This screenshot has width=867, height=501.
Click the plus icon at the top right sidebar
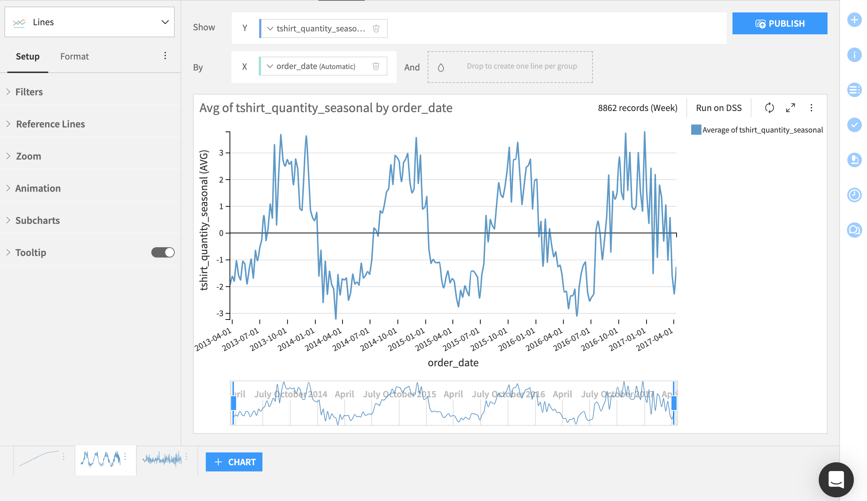coord(855,20)
